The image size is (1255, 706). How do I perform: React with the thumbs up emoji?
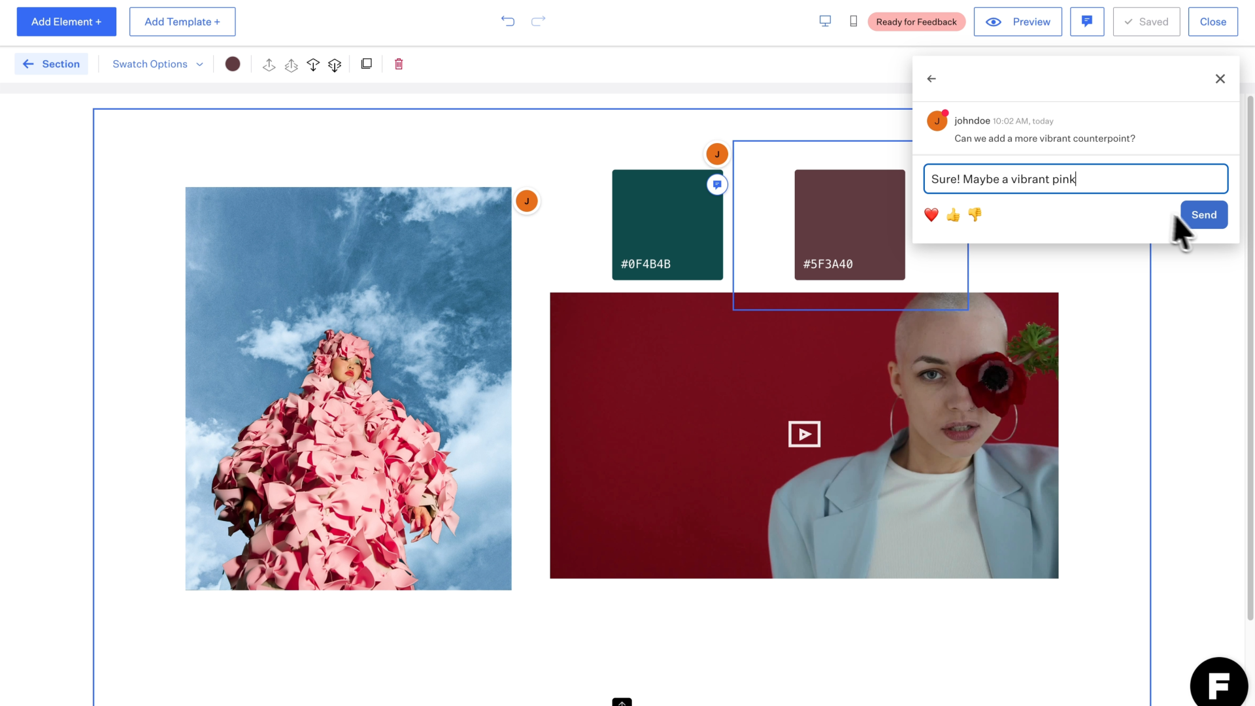tap(953, 214)
